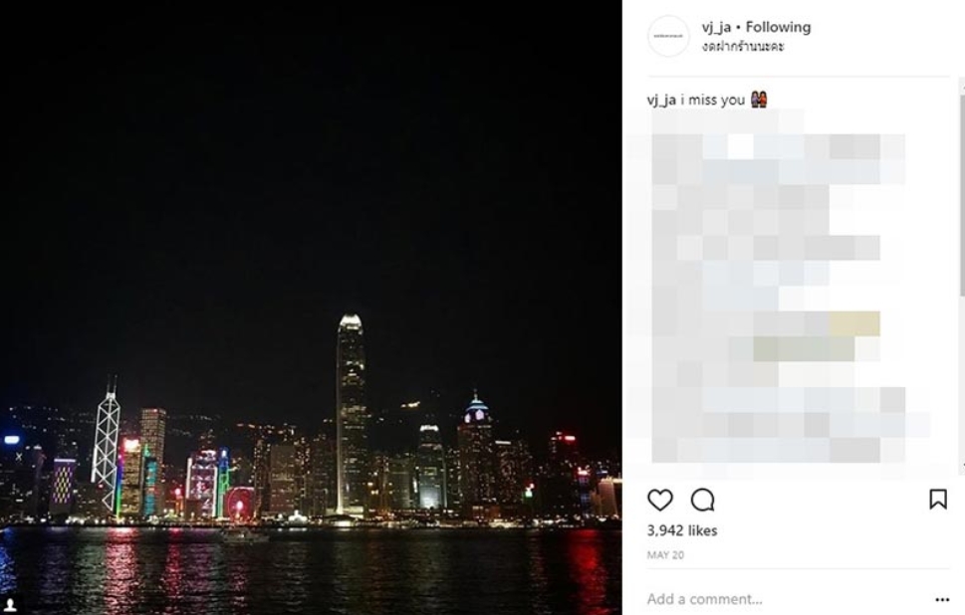Open vj_ja username in the post header
Image resolution: width=965 pixels, height=615 pixels.
(x=716, y=27)
